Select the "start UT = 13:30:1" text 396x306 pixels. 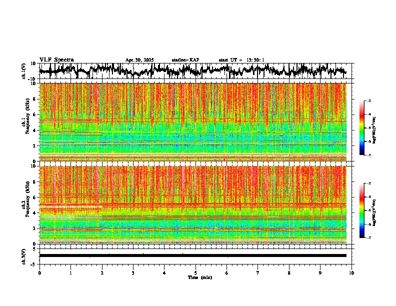pyautogui.click(x=241, y=60)
